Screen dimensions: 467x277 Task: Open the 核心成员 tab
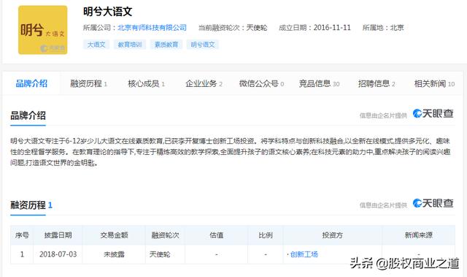click(x=146, y=84)
